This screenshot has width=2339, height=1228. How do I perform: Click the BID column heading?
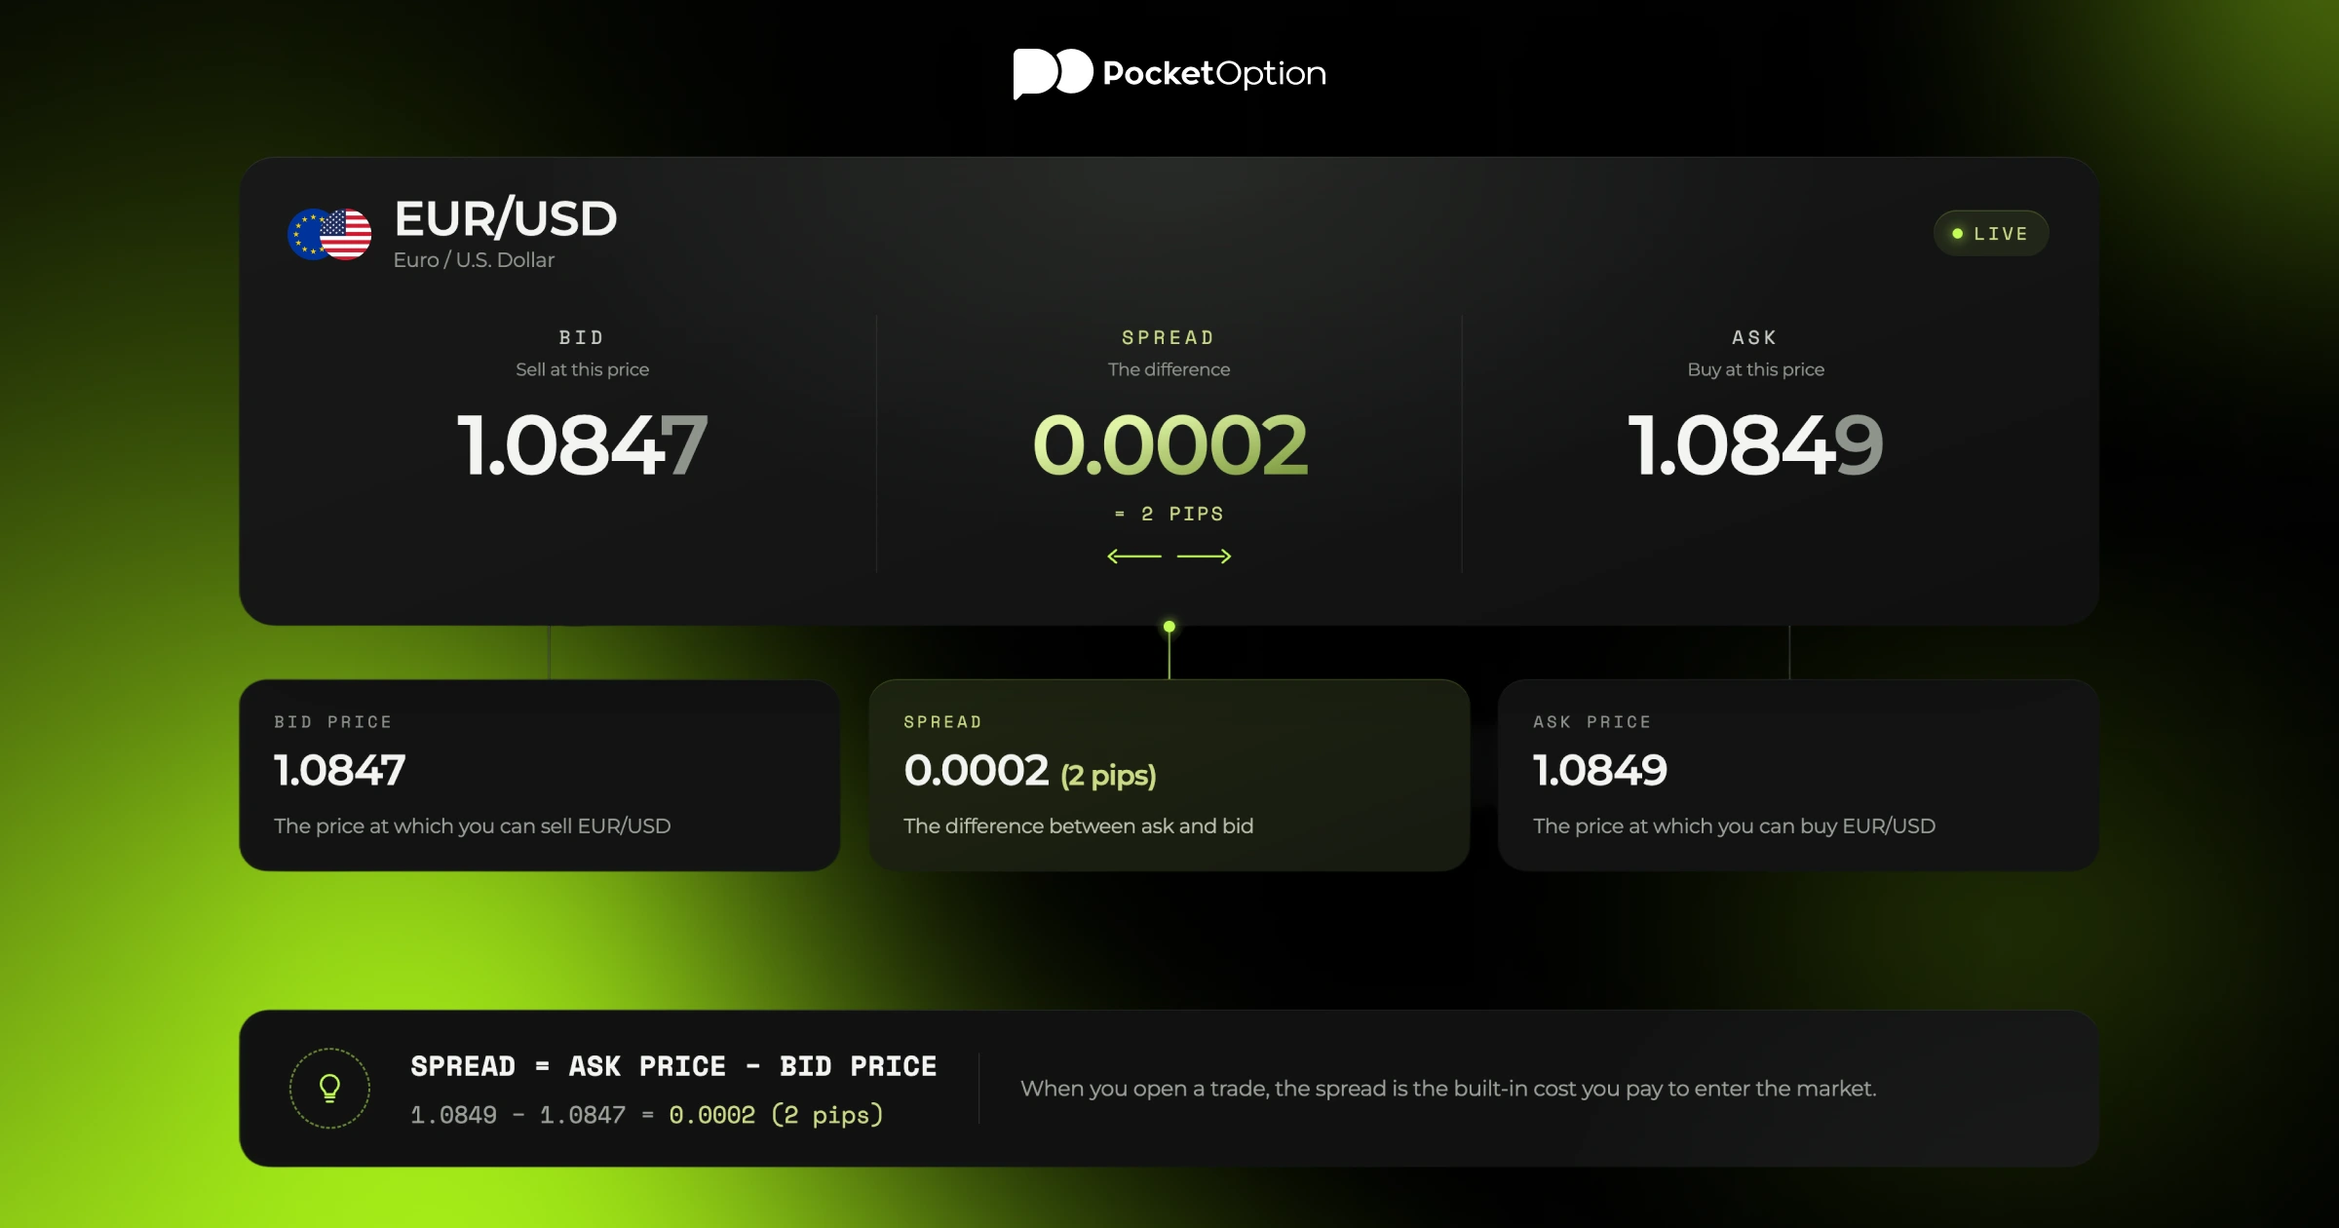pos(582,337)
